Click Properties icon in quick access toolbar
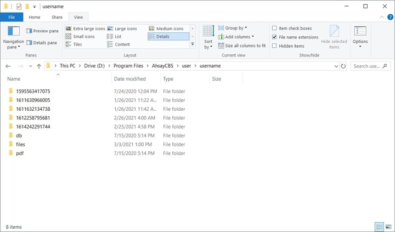 tap(19, 7)
